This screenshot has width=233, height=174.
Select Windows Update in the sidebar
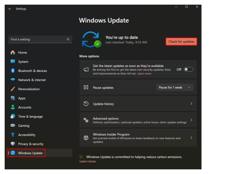coord(40,153)
